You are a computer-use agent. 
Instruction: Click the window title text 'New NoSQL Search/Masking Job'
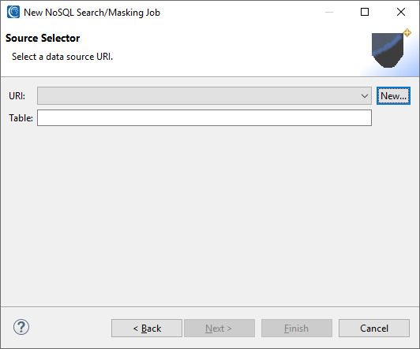pos(92,13)
